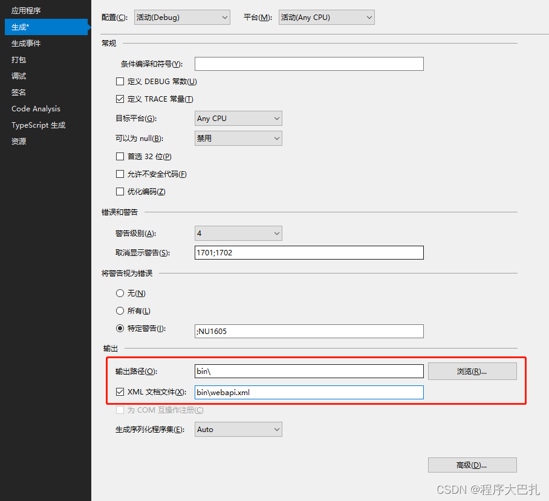Tick the 首选 32 位 checkbox

120,157
